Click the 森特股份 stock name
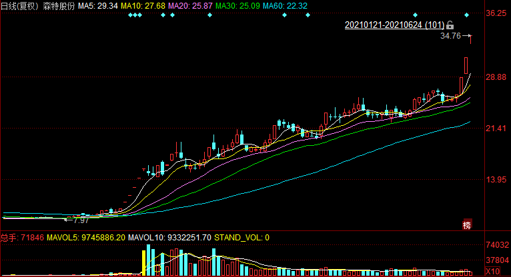 (x=59, y=5)
